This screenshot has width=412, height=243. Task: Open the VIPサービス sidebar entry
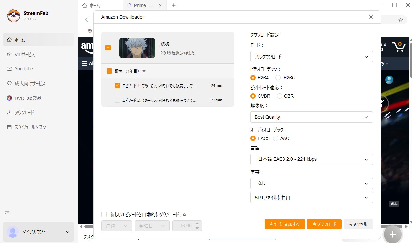click(25, 54)
